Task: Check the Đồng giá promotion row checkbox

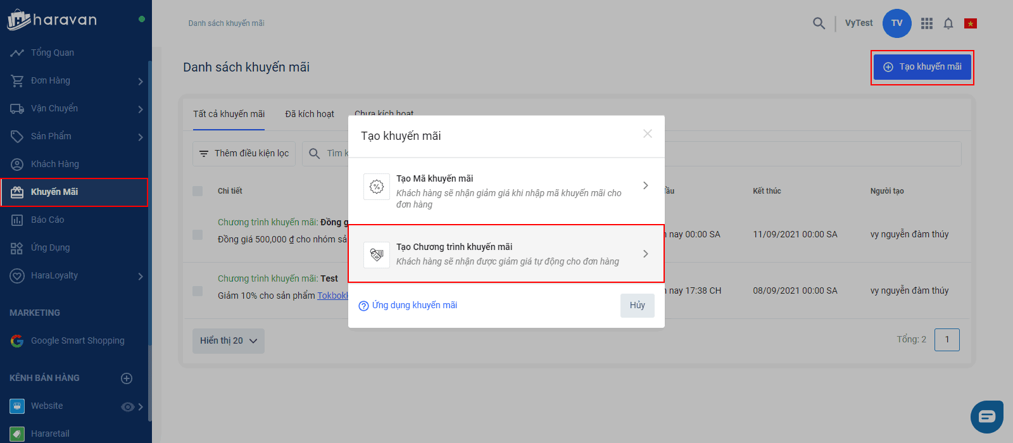Action: (x=198, y=235)
